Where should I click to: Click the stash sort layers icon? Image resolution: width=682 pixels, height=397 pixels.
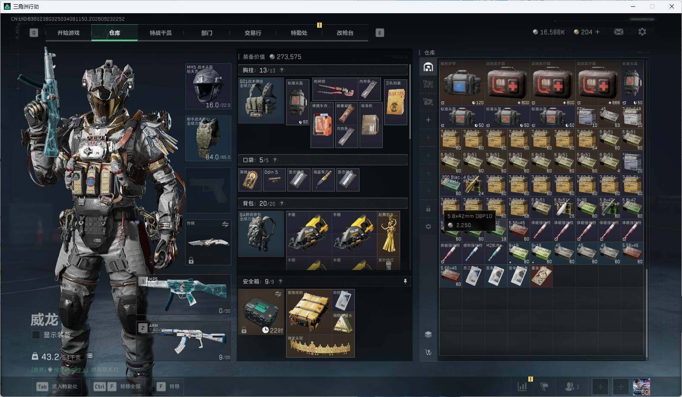pyautogui.click(x=428, y=334)
